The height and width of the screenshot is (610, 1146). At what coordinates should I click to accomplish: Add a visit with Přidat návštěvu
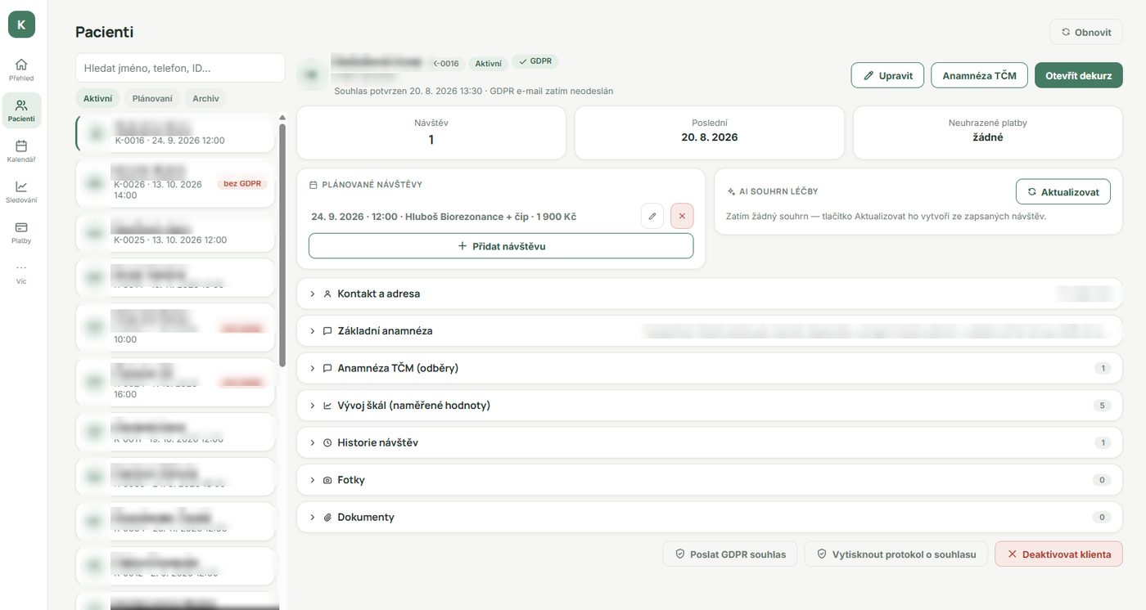[501, 246]
